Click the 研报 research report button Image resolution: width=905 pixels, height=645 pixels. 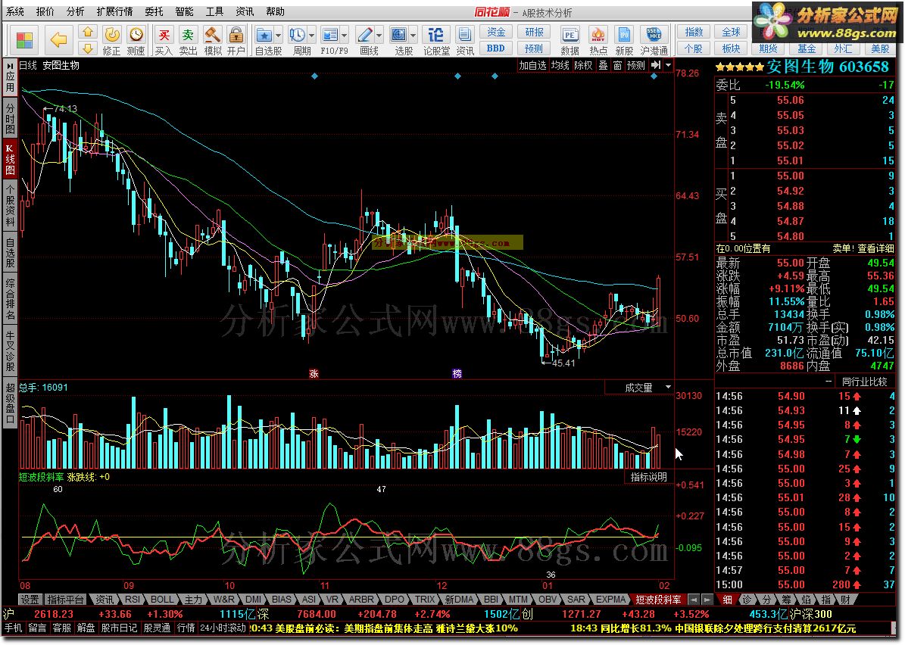pos(534,33)
